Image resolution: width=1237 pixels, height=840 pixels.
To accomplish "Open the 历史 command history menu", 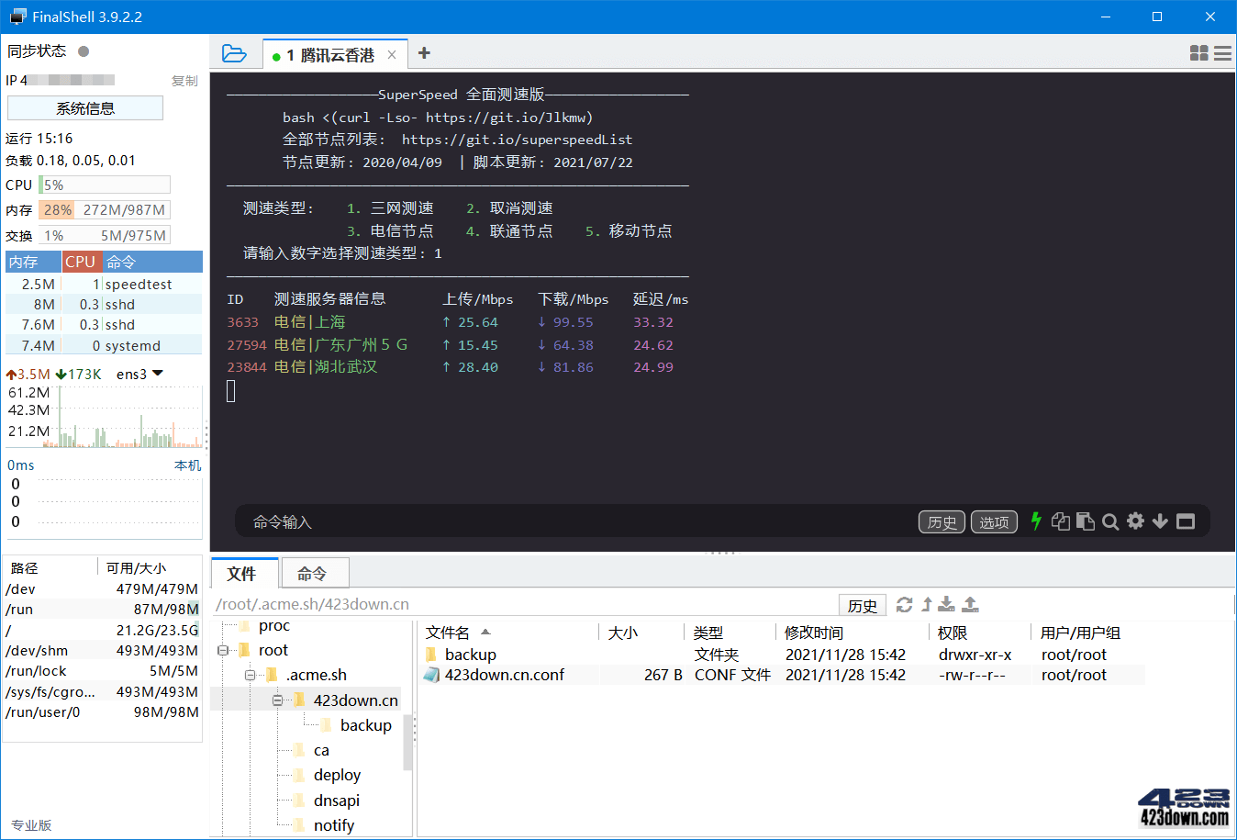I will pyautogui.click(x=942, y=521).
